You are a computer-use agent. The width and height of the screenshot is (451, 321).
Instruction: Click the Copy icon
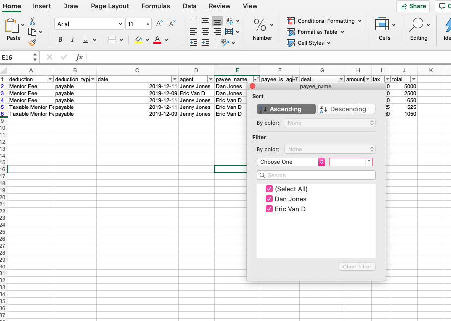click(32, 32)
